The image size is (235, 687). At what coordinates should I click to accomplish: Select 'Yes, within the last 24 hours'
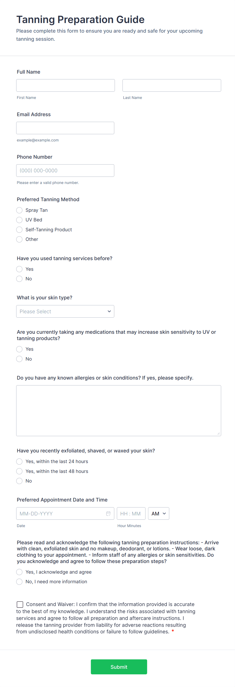coord(19,461)
